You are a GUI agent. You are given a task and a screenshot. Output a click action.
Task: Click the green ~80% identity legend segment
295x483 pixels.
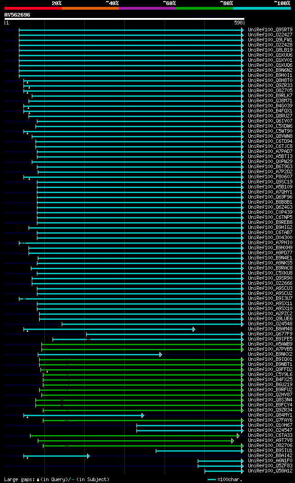click(205, 8)
